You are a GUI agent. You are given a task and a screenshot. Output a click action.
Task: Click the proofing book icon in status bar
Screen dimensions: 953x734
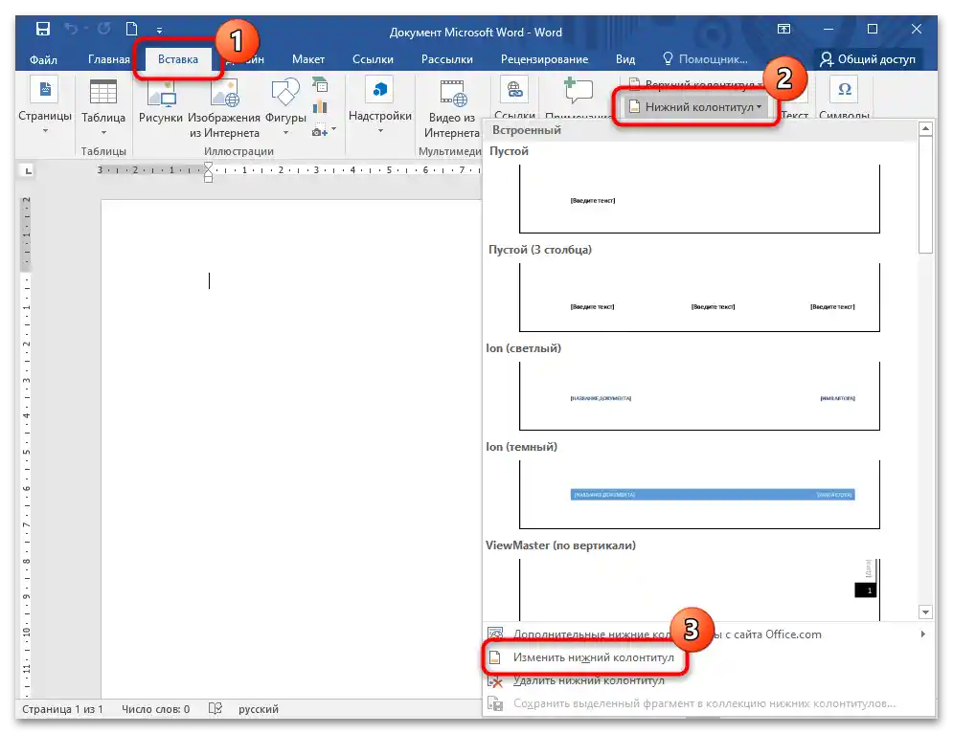pyautogui.click(x=216, y=708)
